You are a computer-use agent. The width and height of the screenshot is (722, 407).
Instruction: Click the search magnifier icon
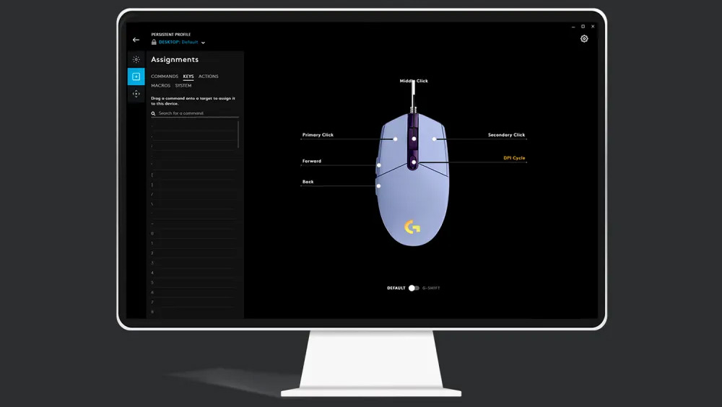153,113
